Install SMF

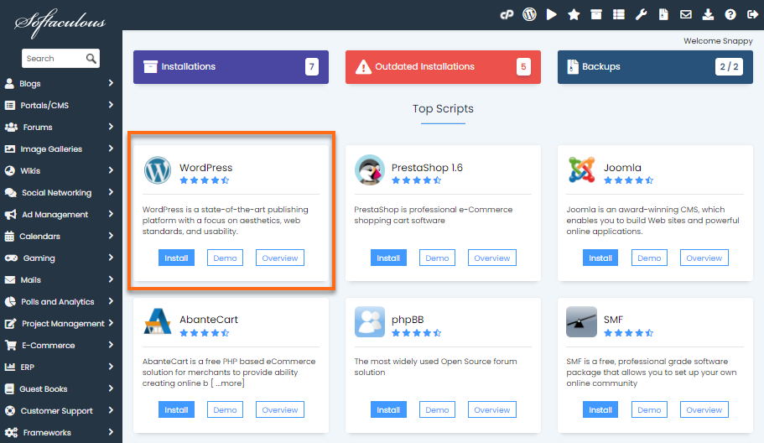pos(600,410)
